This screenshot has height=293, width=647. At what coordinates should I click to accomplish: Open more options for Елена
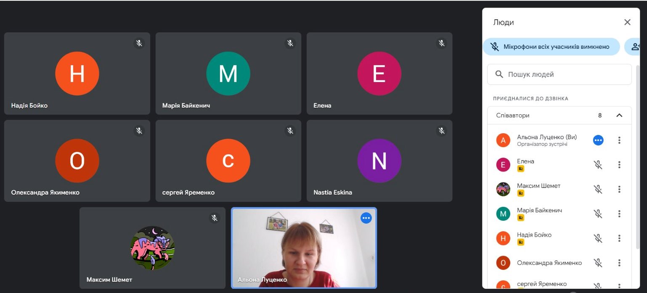point(619,165)
